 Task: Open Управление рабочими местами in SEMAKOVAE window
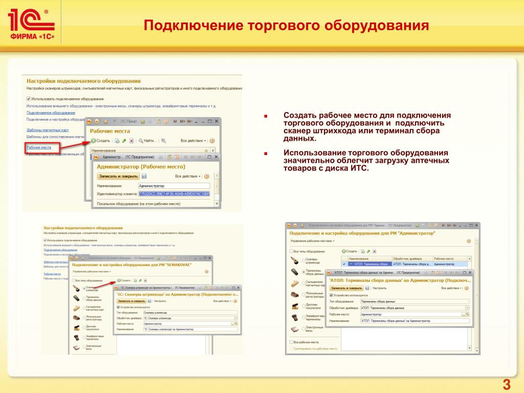(92, 271)
